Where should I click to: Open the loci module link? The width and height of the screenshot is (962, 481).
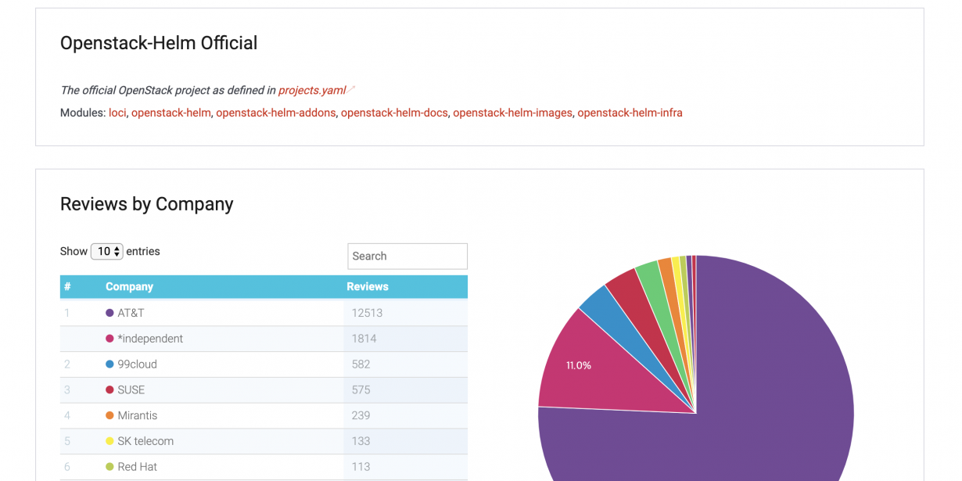coord(117,113)
